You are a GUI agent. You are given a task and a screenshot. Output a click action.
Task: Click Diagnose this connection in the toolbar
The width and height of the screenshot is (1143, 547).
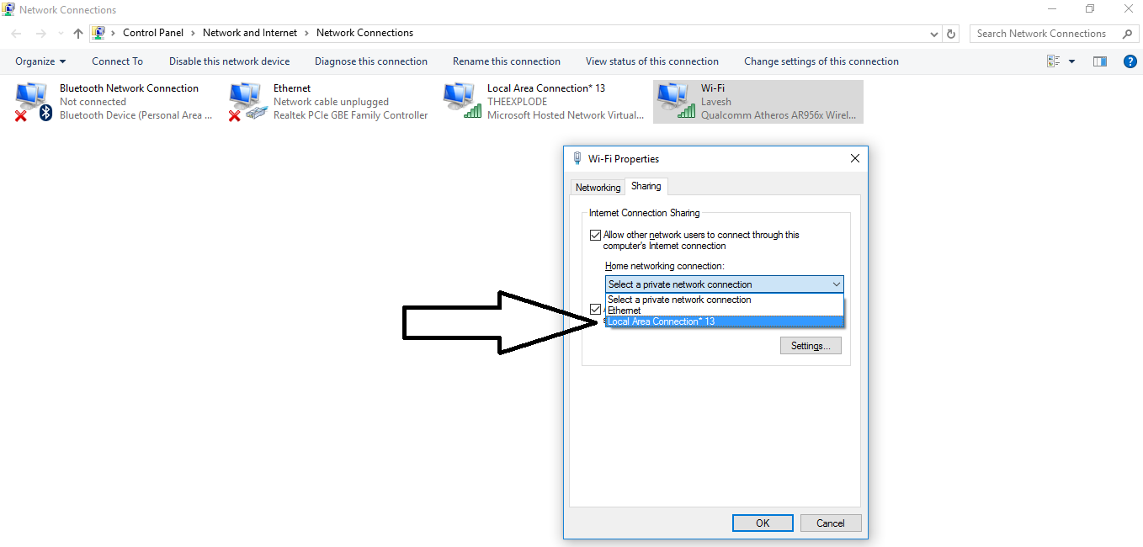[371, 61]
